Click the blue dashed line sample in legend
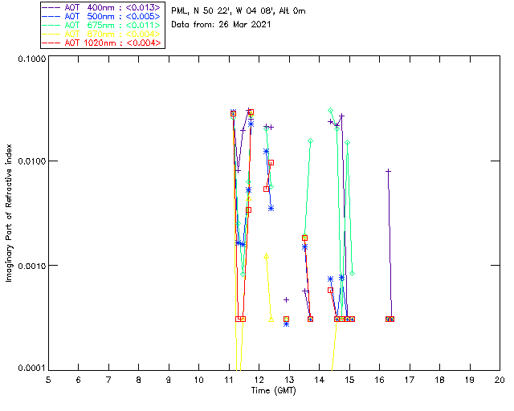Image resolution: width=514 pixels, height=411 pixels. (x=51, y=17)
